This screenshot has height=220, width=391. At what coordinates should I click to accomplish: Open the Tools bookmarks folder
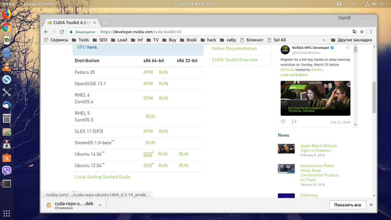80,40
